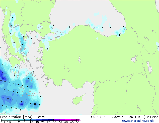Click the island of Cyprus

[78, 99]
